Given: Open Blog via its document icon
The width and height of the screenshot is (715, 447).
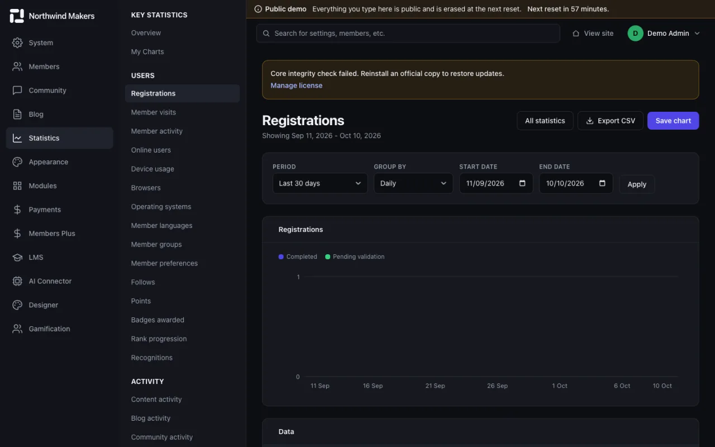Looking at the screenshot, I should 17,114.
